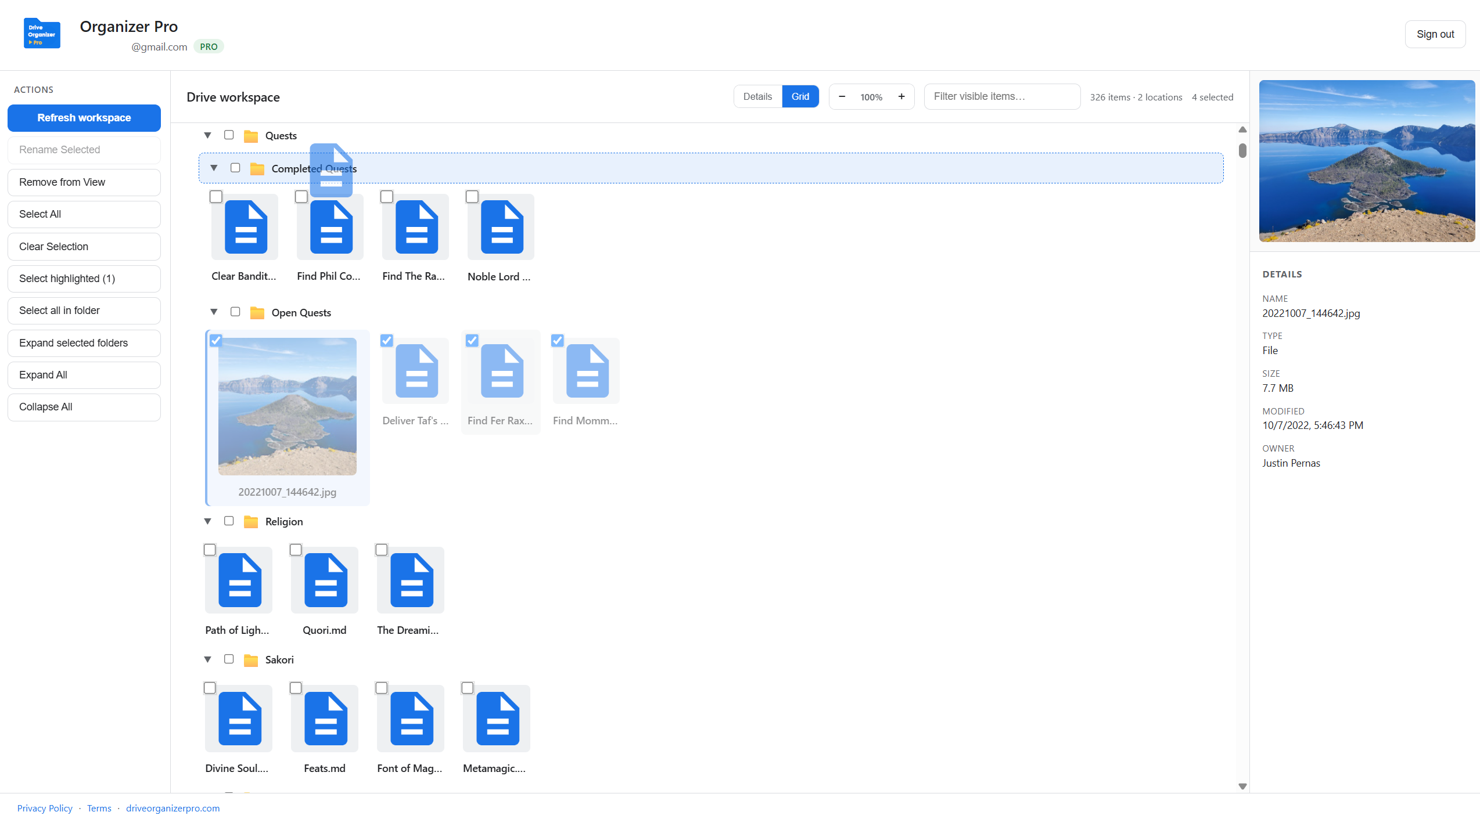The height and width of the screenshot is (819, 1480).
Task: Uncheck the Deliver Taf's file checkbox
Action: pos(386,341)
